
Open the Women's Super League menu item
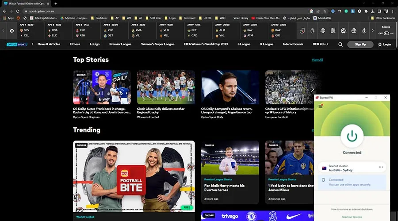click(x=157, y=44)
